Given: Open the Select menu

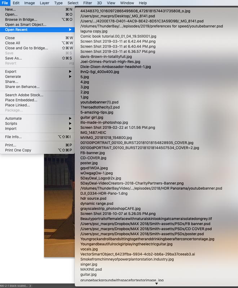Looking at the screenshot, I should (73, 3).
